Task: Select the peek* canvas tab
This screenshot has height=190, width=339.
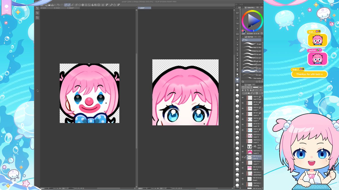Action: [x=145, y=8]
